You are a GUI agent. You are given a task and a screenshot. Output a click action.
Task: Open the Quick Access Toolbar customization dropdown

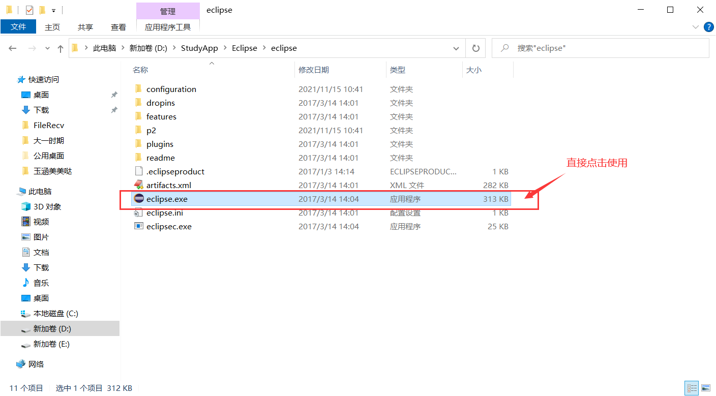click(53, 10)
